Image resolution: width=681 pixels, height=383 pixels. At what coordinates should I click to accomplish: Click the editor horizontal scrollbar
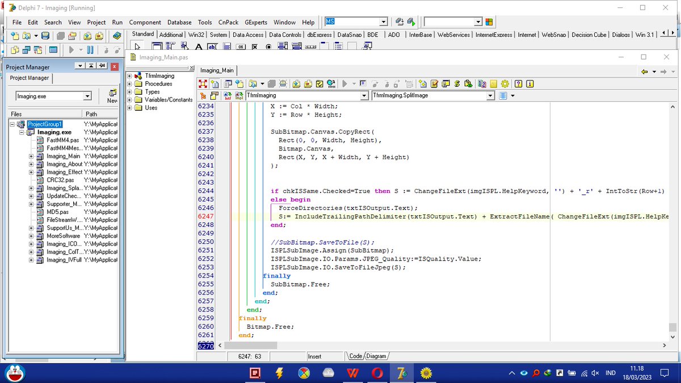443,345
